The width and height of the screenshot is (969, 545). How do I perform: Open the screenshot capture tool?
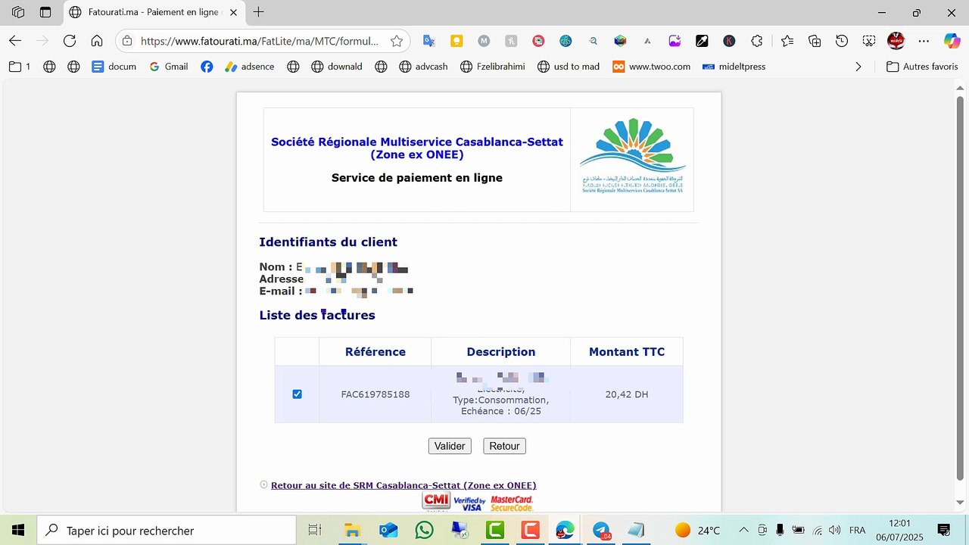click(x=869, y=41)
